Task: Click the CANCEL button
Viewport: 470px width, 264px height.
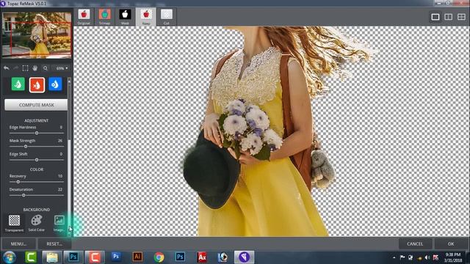Action: coord(415,244)
